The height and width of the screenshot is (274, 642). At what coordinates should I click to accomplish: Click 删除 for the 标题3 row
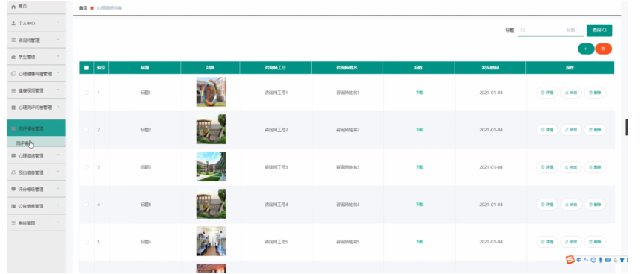pos(595,167)
